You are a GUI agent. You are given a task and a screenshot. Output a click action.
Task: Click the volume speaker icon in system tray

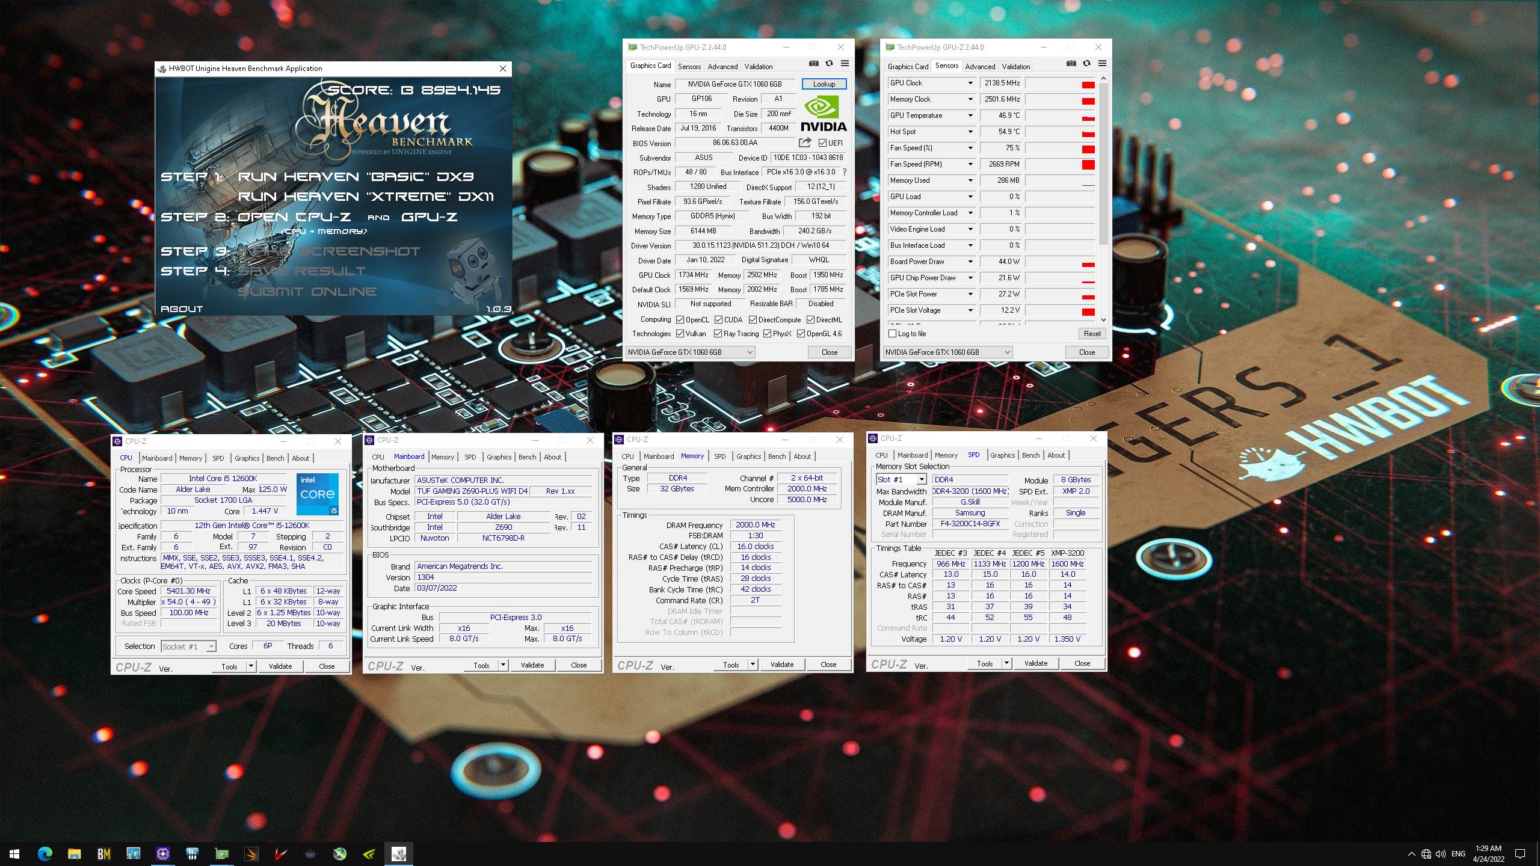click(1440, 854)
